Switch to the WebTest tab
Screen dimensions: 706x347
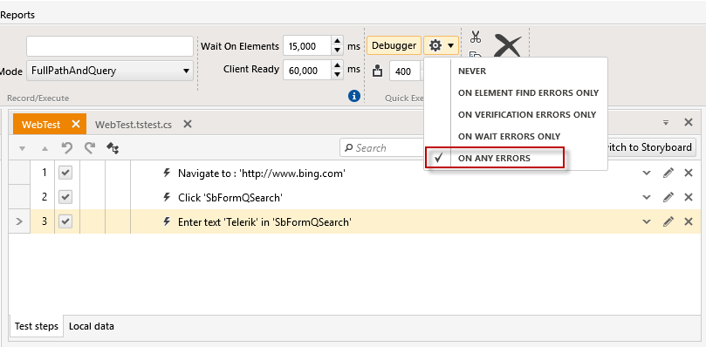click(x=41, y=125)
